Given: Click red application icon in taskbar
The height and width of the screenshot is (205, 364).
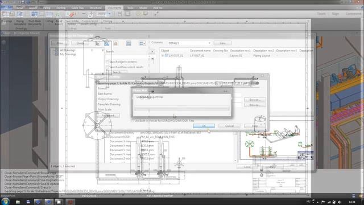Looking at the screenshot, I should (71, 202).
